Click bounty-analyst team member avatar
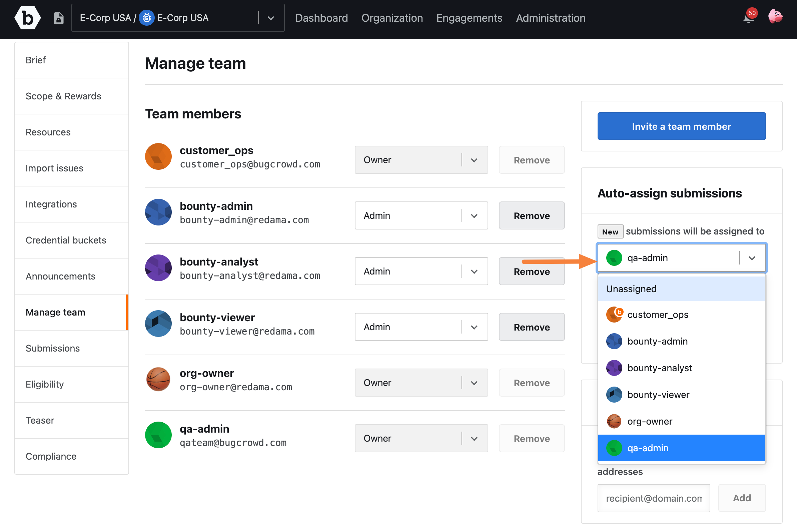The height and width of the screenshot is (527, 797). tap(158, 268)
